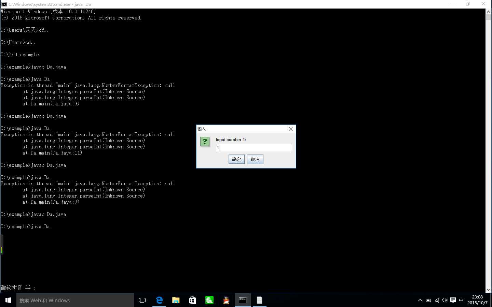Viewport: 492px width, 307px height.
Task: Focus the Input number 1 text field
Action: [254, 147]
